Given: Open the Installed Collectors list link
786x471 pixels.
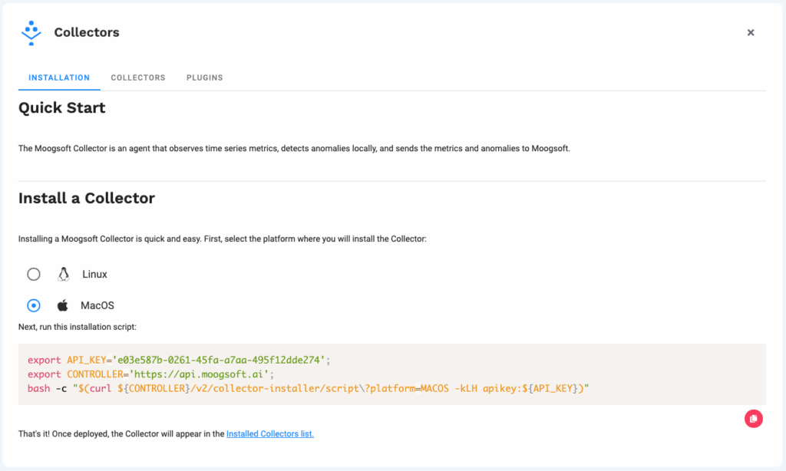Looking at the screenshot, I should (x=270, y=434).
